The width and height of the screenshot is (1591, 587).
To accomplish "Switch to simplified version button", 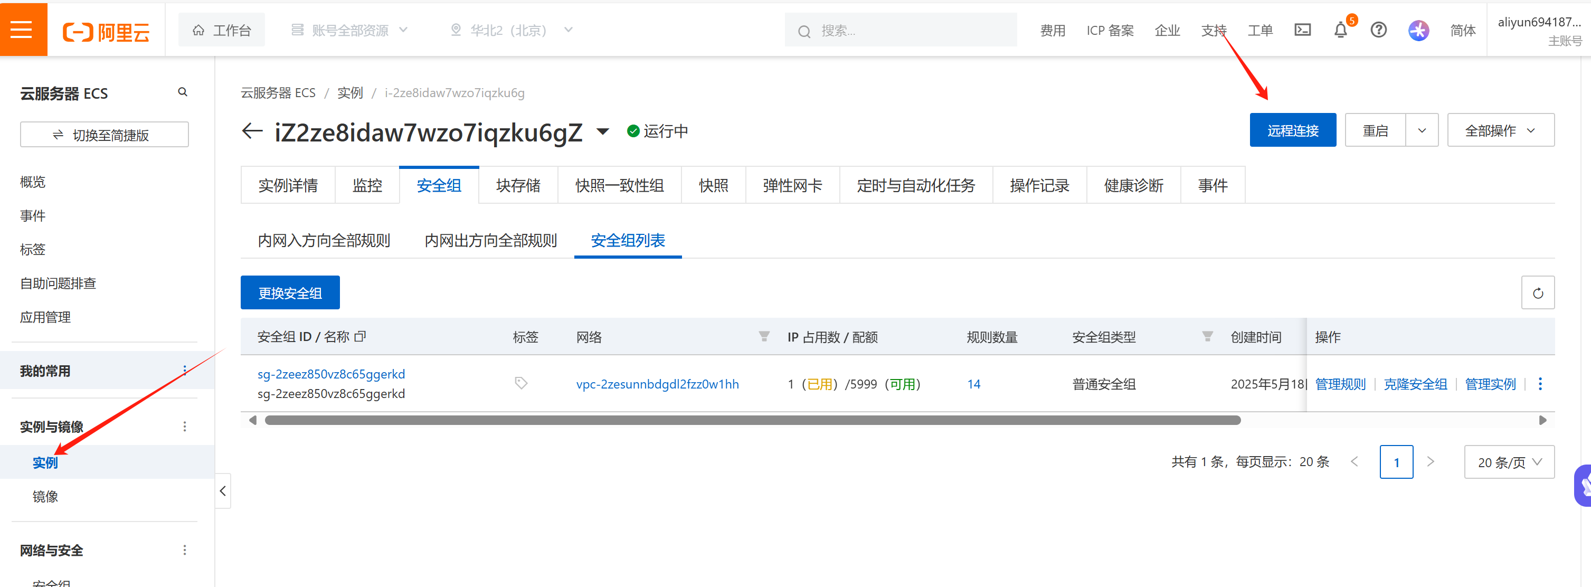I will [x=104, y=135].
